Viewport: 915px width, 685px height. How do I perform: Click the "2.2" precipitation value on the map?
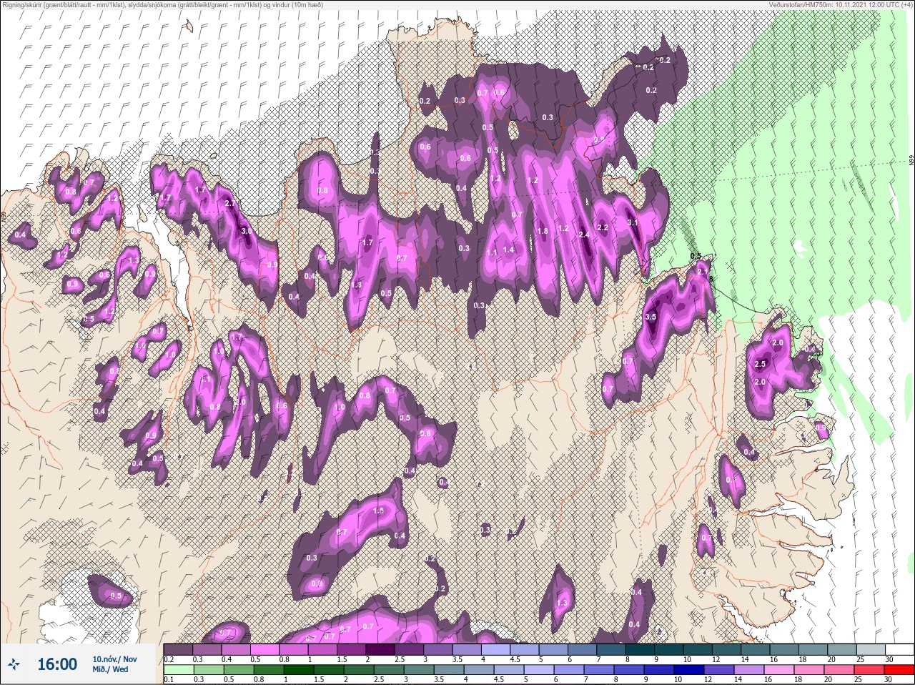tap(603, 227)
